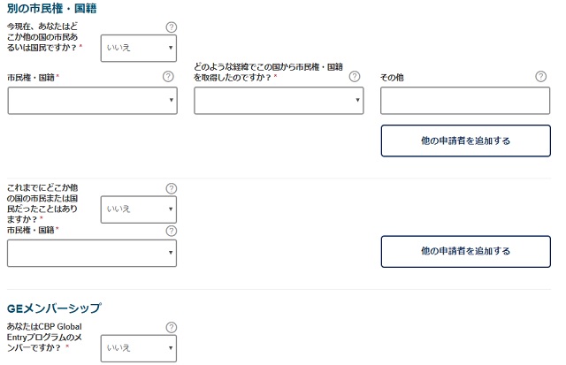
Task: Expand the former 市民権・国籍 country dropdown
Action: click(92, 253)
